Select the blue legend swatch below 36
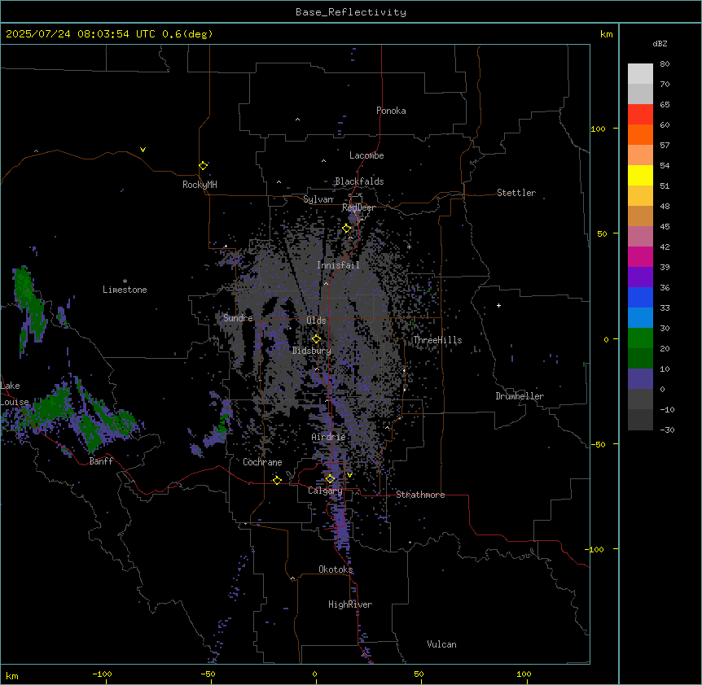This screenshot has width=702, height=685. 640,297
